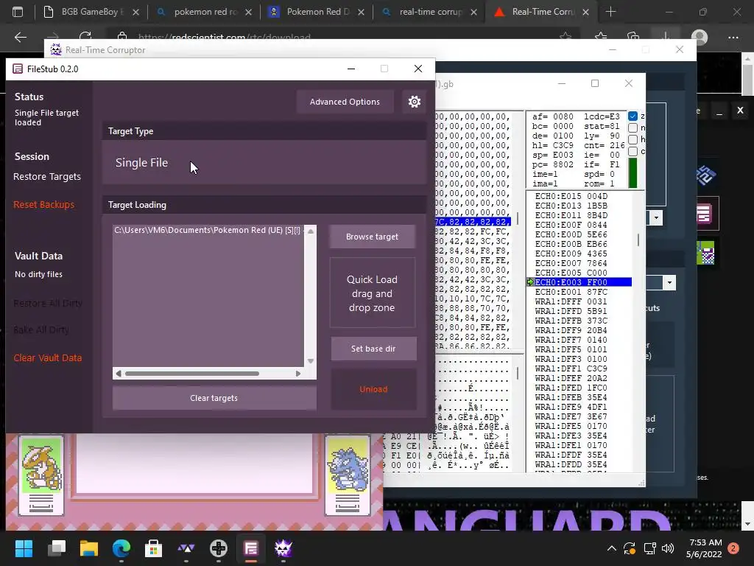This screenshot has width=754, height=566.
Task: Select the loaded Pokemon Red target path
Action: point(207,230)
